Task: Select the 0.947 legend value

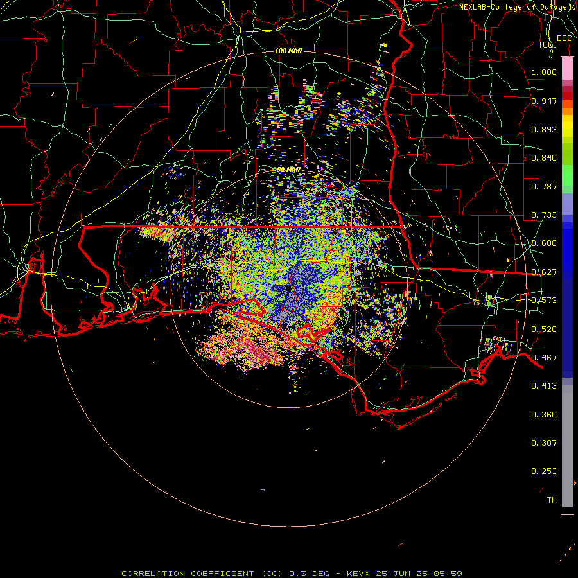Action: tap(544, 101)
